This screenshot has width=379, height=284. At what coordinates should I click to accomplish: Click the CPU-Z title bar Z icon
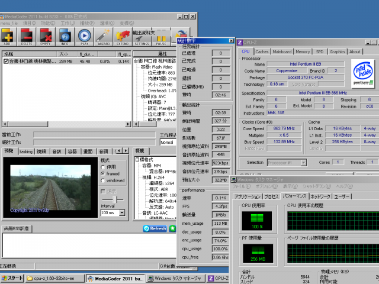click(x=240, y=43)
